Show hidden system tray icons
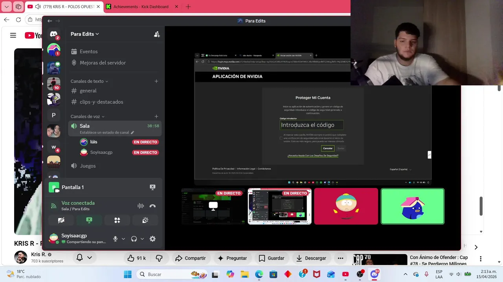The image size is (503, 282). pos(406,274)
